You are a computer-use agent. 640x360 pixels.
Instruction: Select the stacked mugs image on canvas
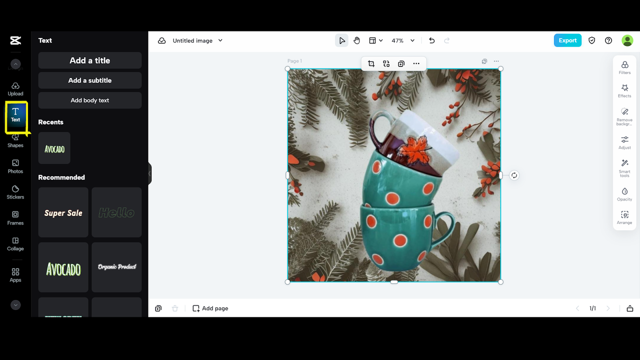[394, 175]
